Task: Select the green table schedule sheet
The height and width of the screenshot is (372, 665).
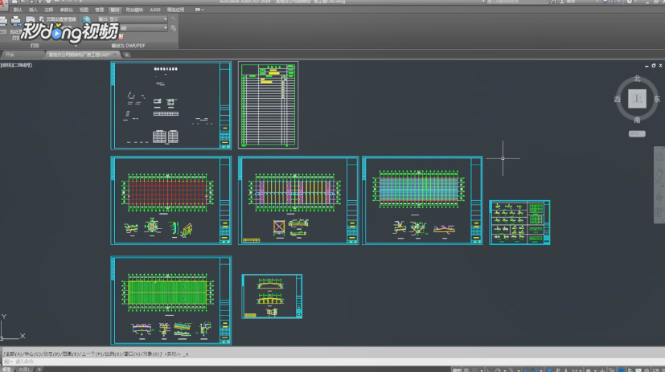Action: (268, 105)
